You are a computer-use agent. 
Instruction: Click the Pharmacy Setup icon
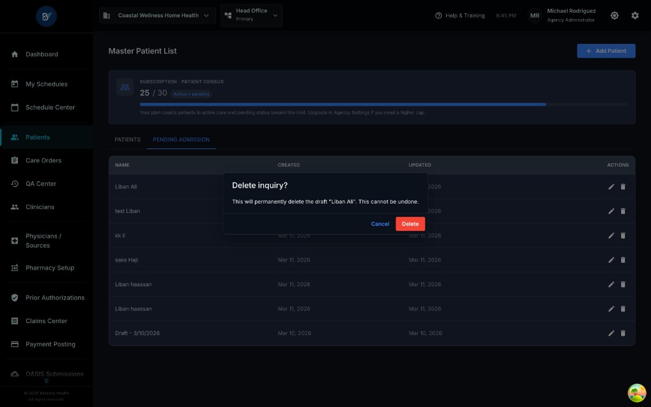(15, 268)
